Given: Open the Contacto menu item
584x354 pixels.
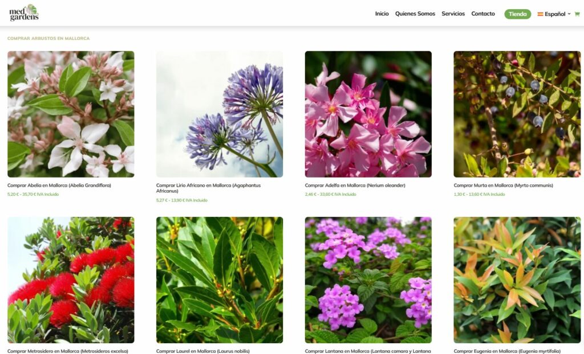Looking at the screenshot, I should (x=483, y=14).
